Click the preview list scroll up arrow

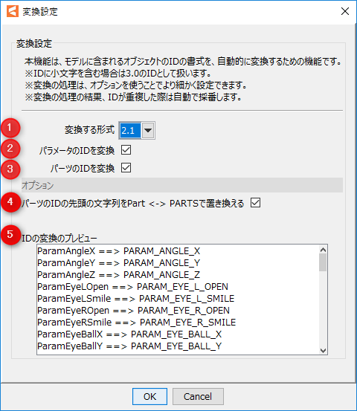323,250
